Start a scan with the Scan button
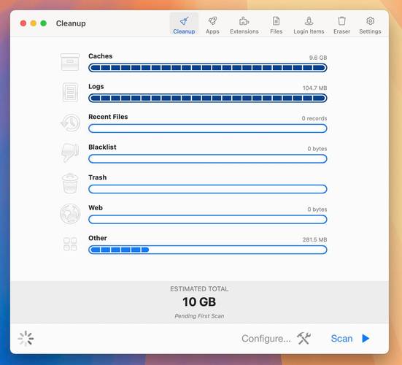The width and height of the screenshot is (402, 365). (350, 338)
